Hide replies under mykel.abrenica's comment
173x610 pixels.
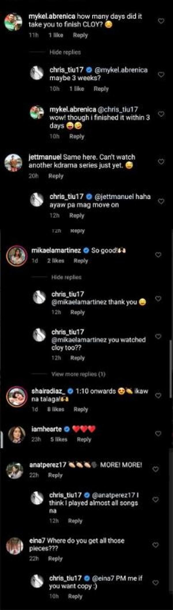click(x=65, y=52)
